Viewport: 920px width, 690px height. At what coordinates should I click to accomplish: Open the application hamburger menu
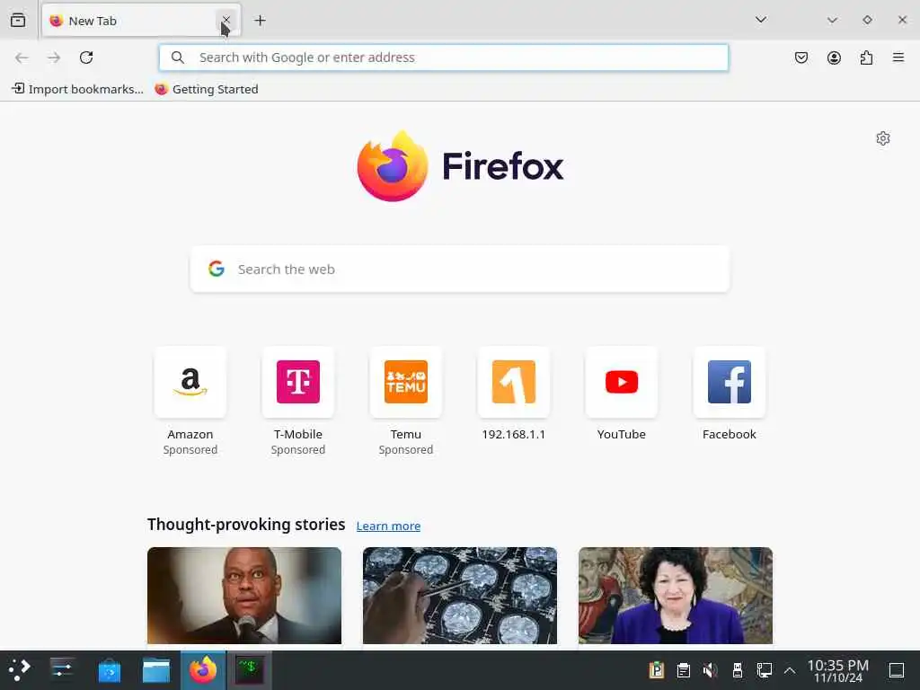(x=898, y=57)
